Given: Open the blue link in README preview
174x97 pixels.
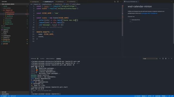Looking at the screenshot, I should (149, 13).
